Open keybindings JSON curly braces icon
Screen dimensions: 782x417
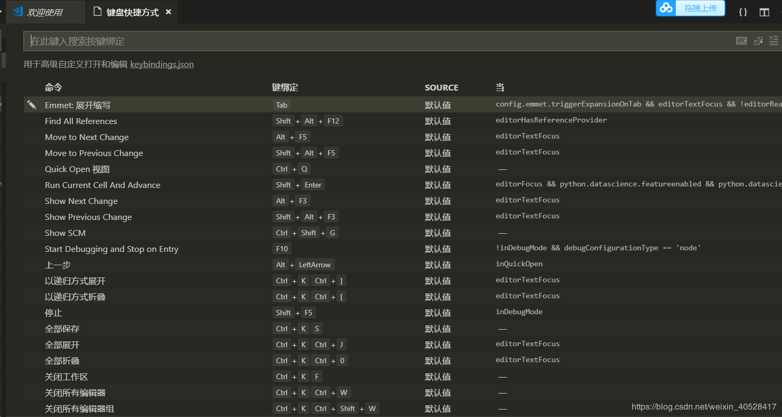click(743, 12)
